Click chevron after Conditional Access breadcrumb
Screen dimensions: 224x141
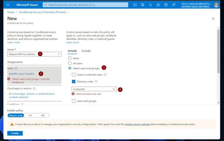[x=68, y=12]
